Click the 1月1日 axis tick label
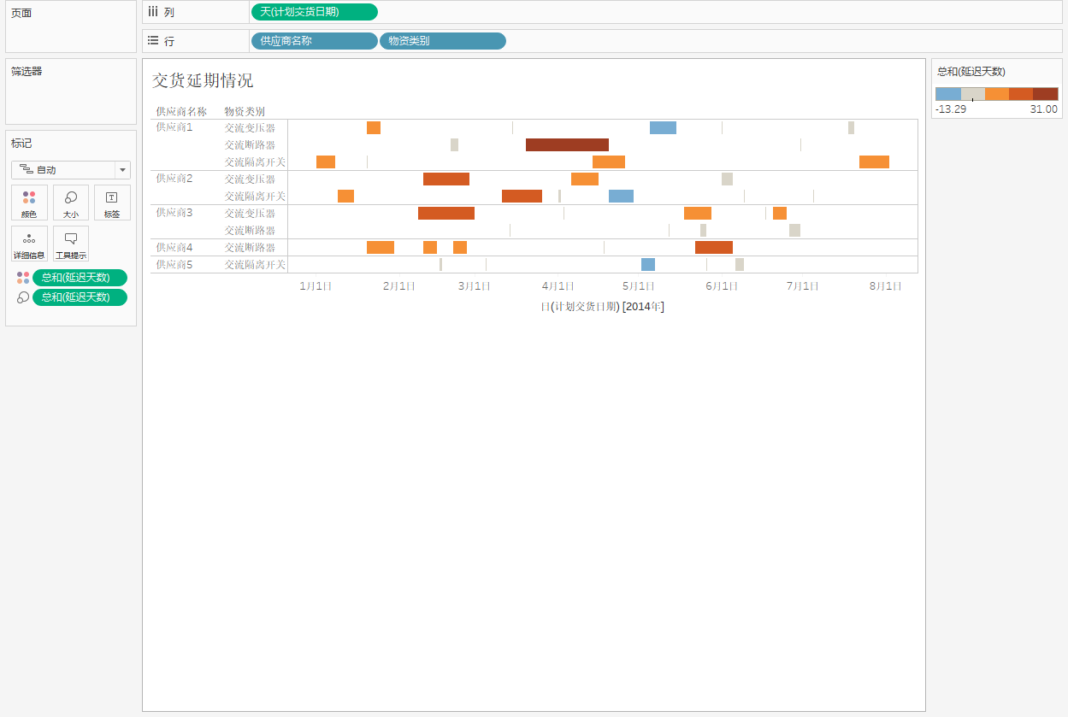The image size is (1068, 717). 316,286
